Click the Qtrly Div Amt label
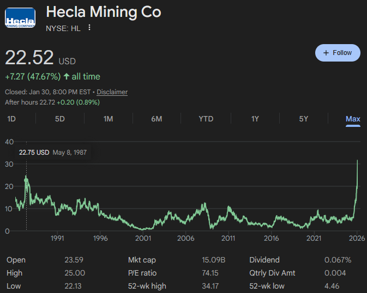367x293 pixels. [272, 273]
